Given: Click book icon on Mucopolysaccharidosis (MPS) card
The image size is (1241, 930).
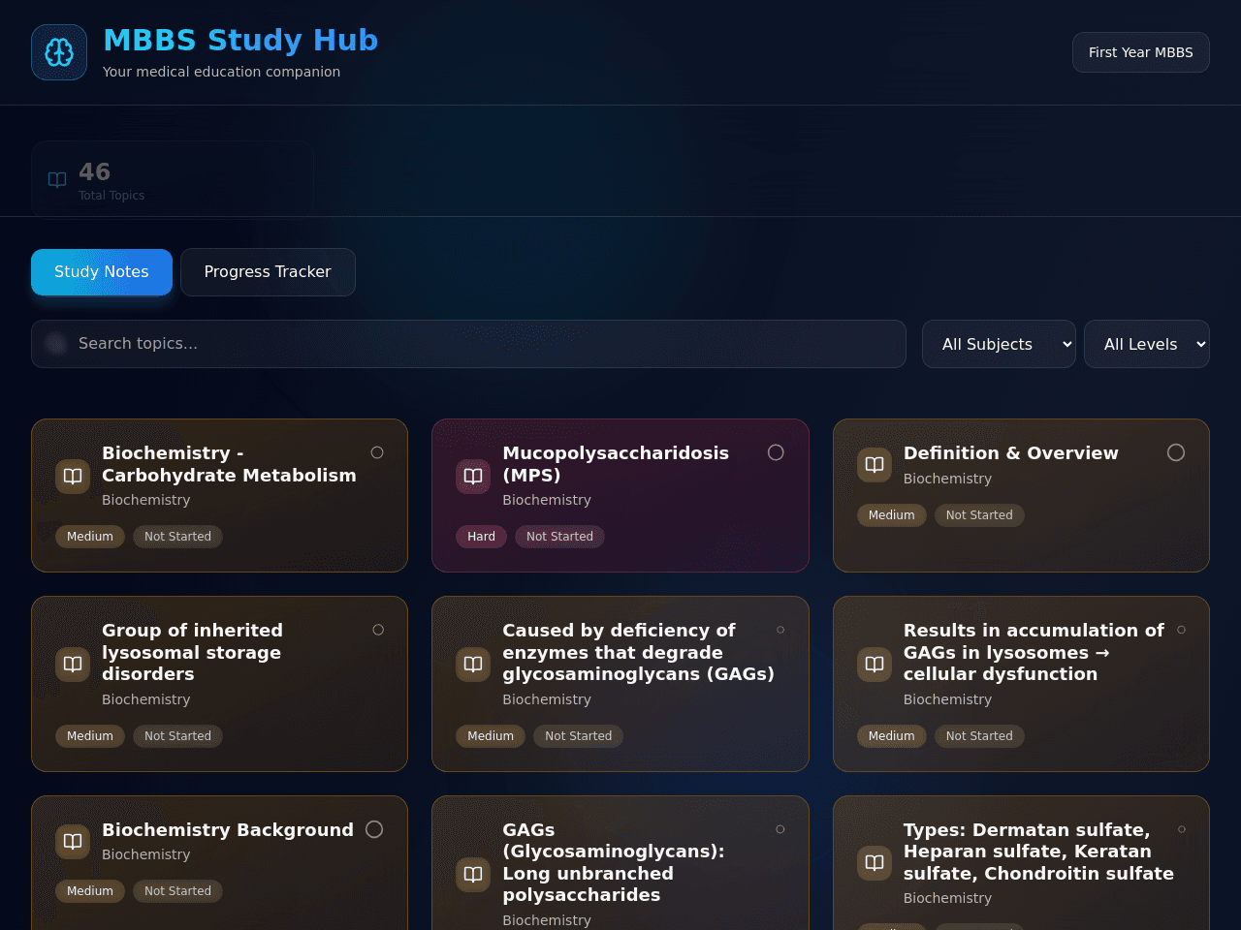Looking at the screenshot, I should point(473,476).
